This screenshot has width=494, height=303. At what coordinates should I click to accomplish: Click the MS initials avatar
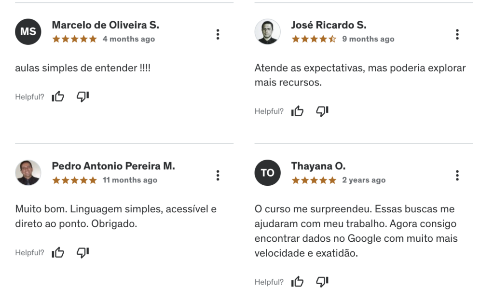tap(28, 31)
